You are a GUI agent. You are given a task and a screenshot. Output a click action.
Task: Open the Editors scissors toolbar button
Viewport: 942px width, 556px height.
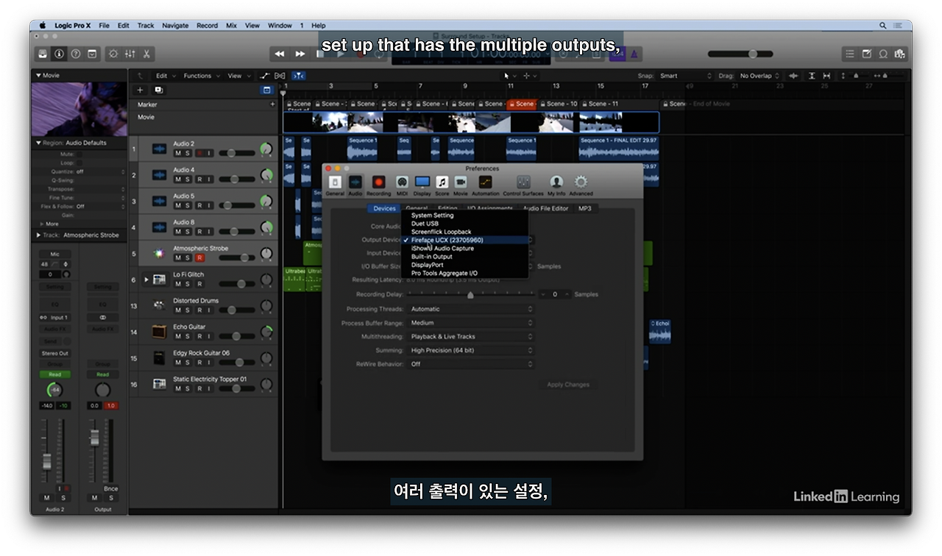[146, 54]
